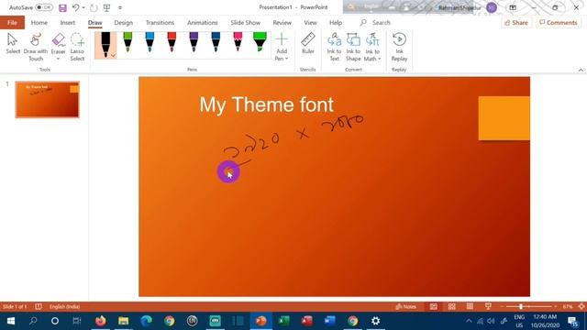The image size is (587, 330).
Task: Convert with Ink to Text
Action: click(334, 47)
